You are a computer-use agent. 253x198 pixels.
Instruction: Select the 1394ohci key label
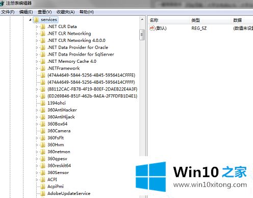coord(57,103)
